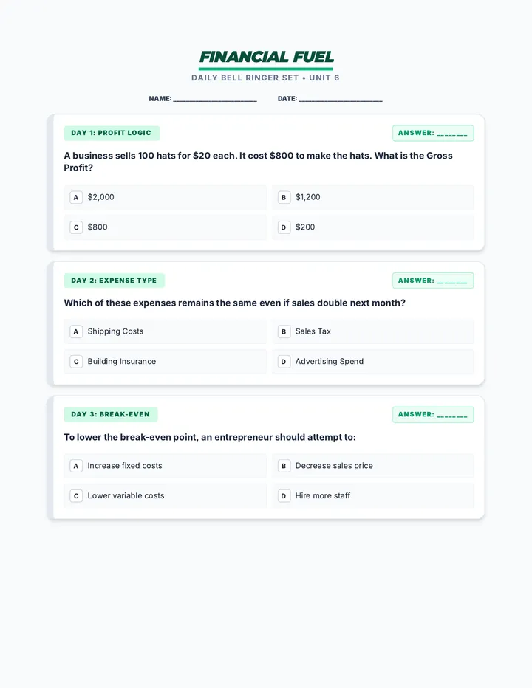Select option D $200 in Day 1
532x688 pixels.
tap(373, 227)
